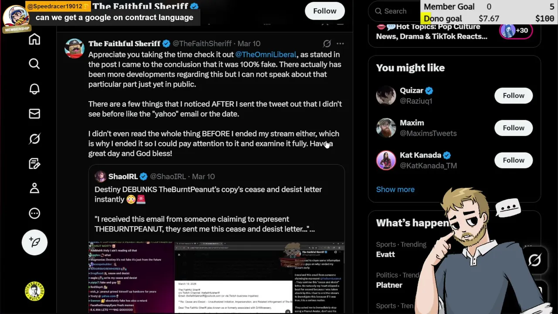Click the Search input field
558x314 pixels.
pyautogui.click(x=395, y=11)
